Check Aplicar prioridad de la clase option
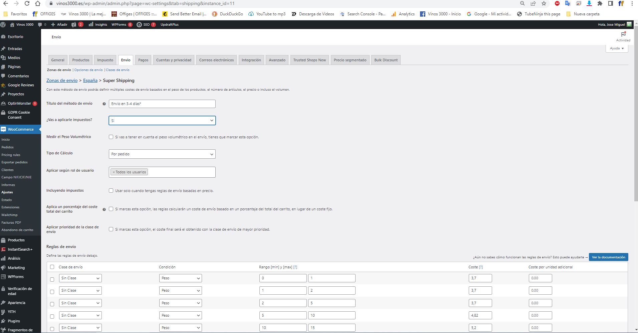The width and height of the screenshot is (638, 333). pos(111,229)
